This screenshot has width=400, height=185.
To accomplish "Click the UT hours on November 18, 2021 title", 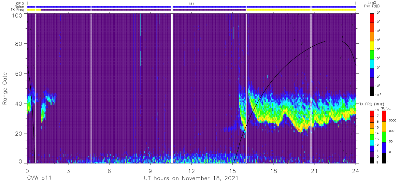I will (191, 178).
